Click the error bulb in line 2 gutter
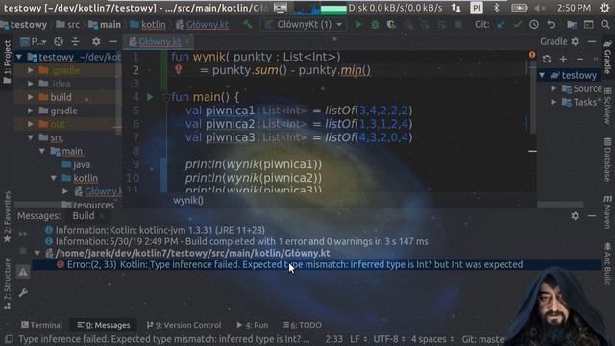615x346 pixels. [x=179, y=69]
